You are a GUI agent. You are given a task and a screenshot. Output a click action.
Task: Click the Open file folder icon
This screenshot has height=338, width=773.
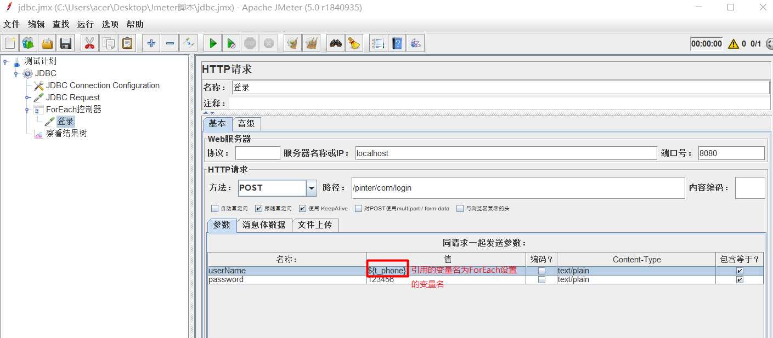pyautogui.click(x=47, y=43)
